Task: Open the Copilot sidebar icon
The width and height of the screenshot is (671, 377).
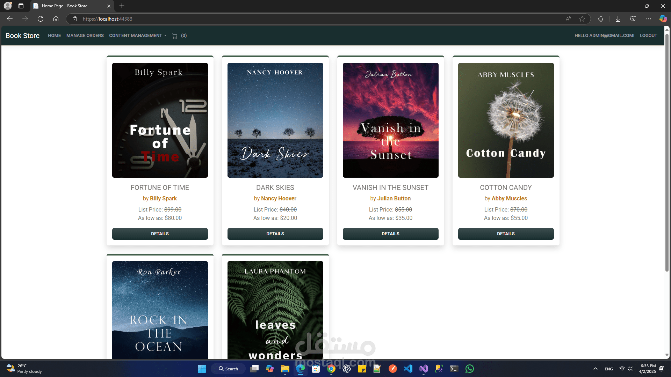Action: 663,19
